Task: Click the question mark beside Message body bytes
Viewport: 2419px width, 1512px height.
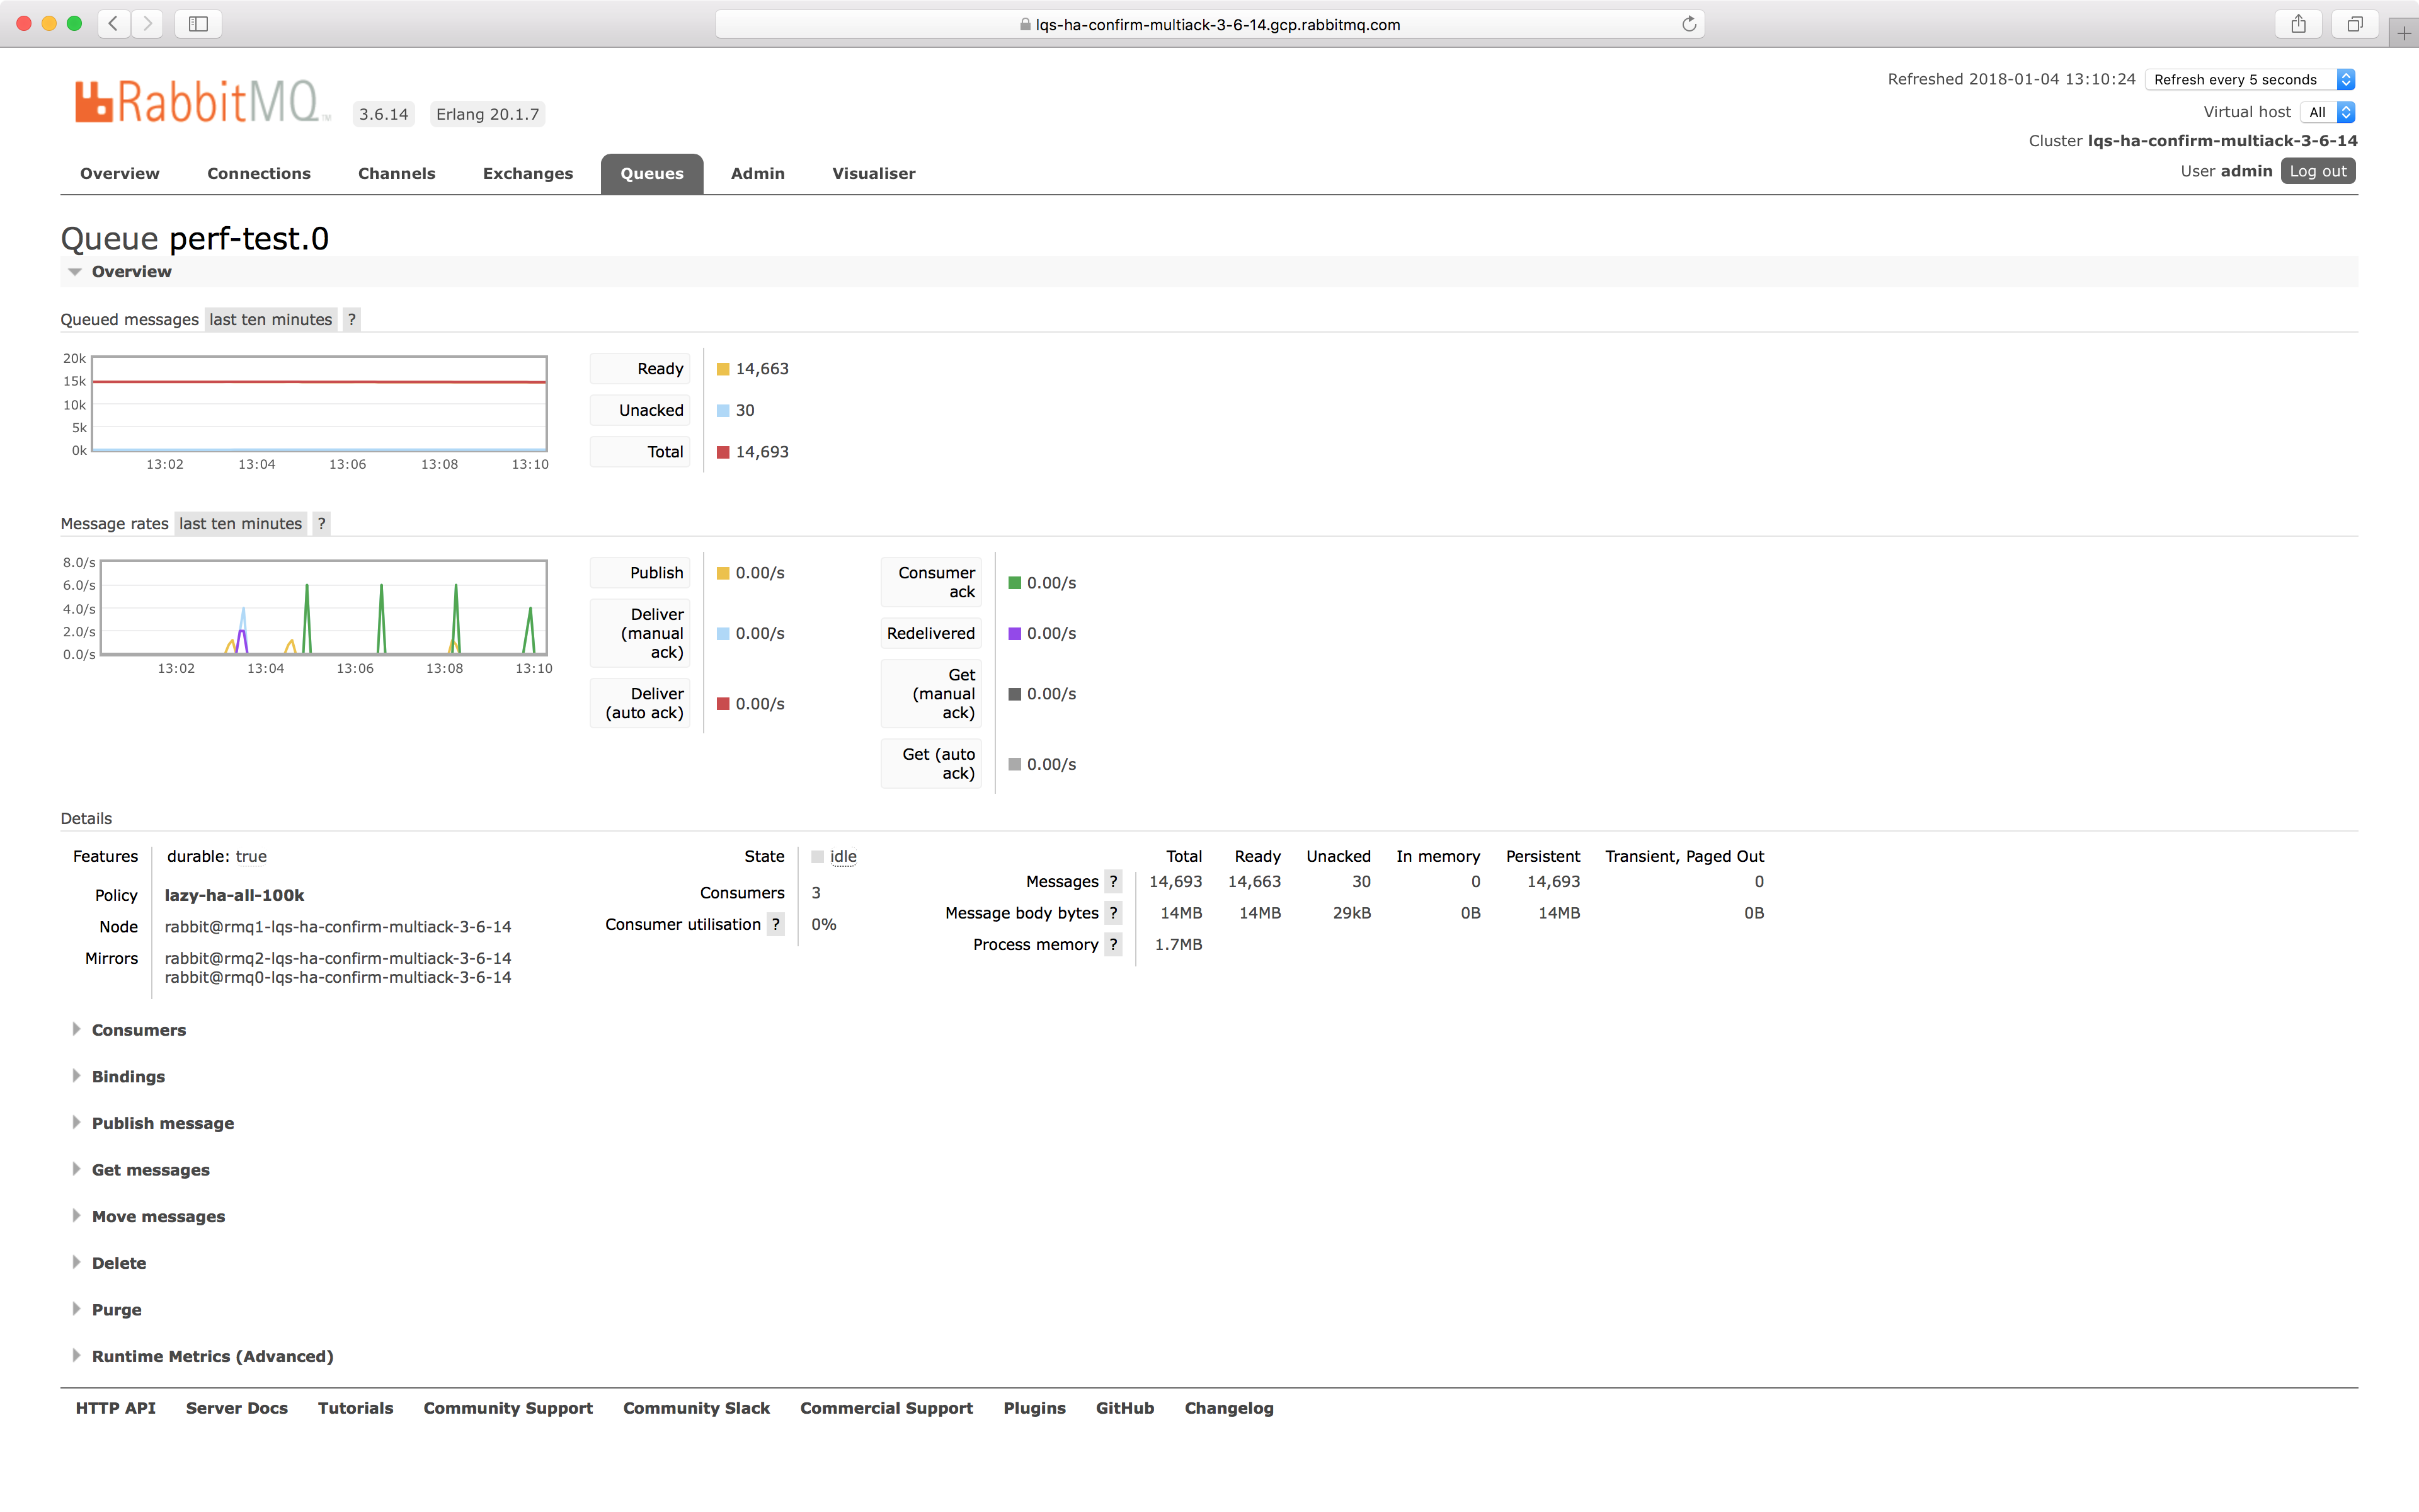Action: pyautogui.click(x=1114, y=913)
